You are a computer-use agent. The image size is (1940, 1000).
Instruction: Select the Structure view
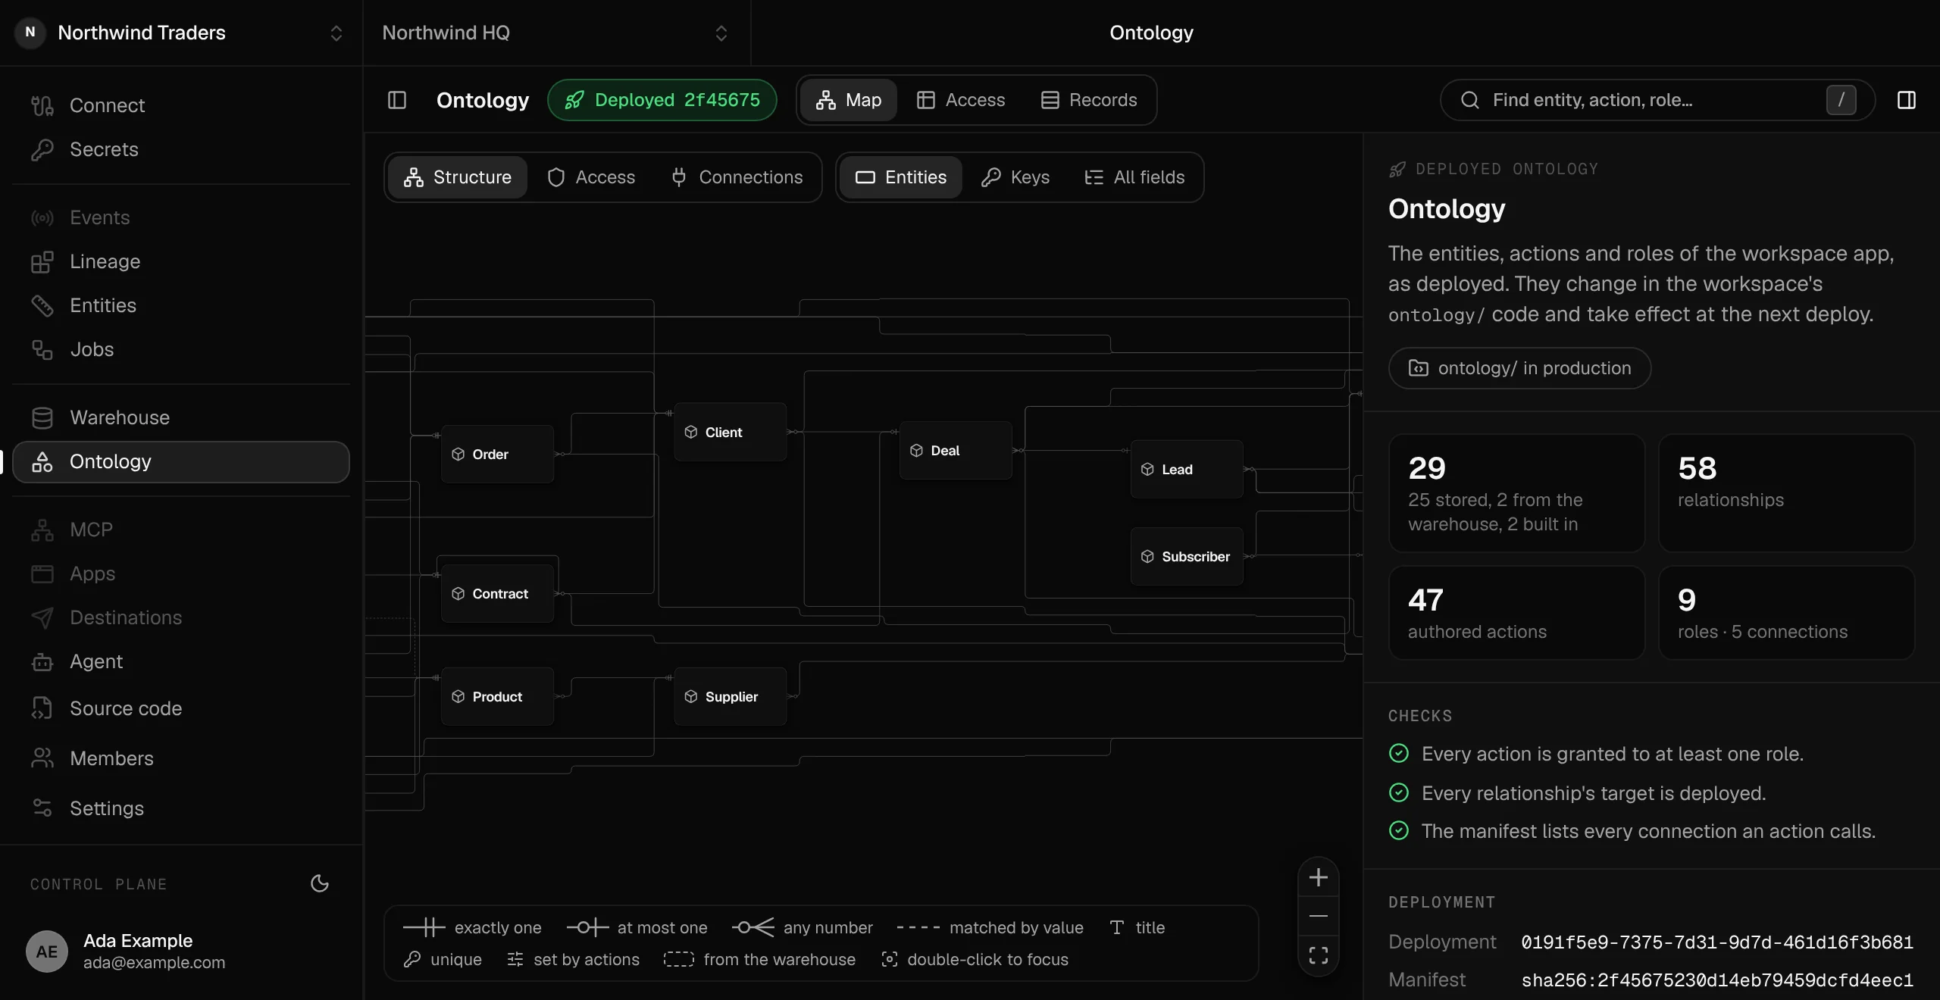pos(458,177)
